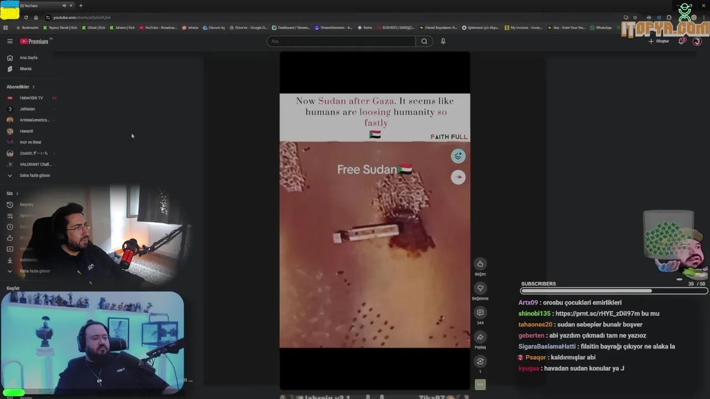Open StreamElements bookmark
Image resolution: width=710 pixels, height=399 pixels.
point(334,28)
